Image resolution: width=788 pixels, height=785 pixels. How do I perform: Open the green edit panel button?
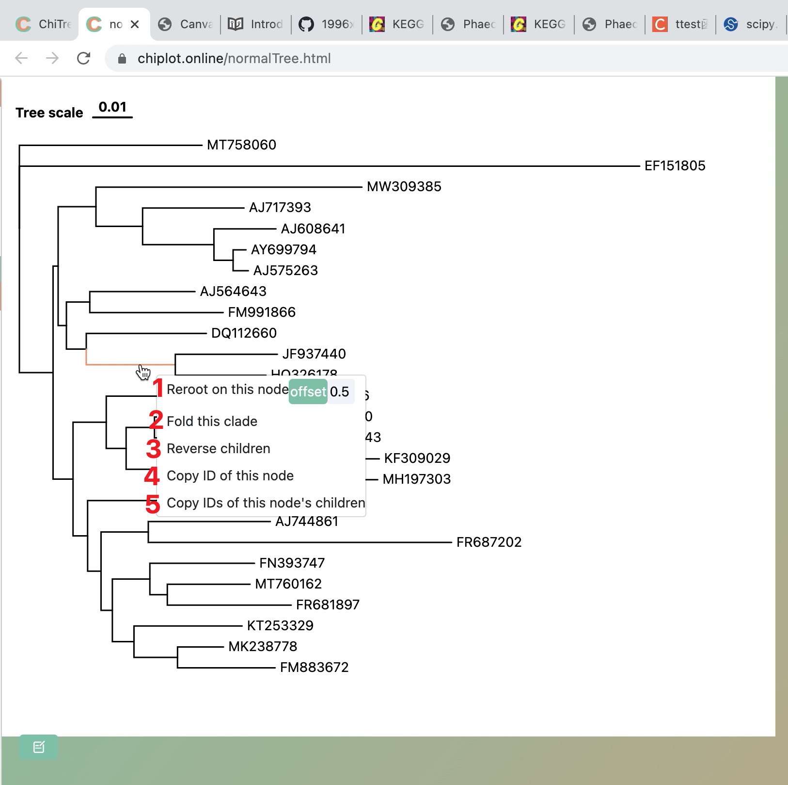point(39,747)
